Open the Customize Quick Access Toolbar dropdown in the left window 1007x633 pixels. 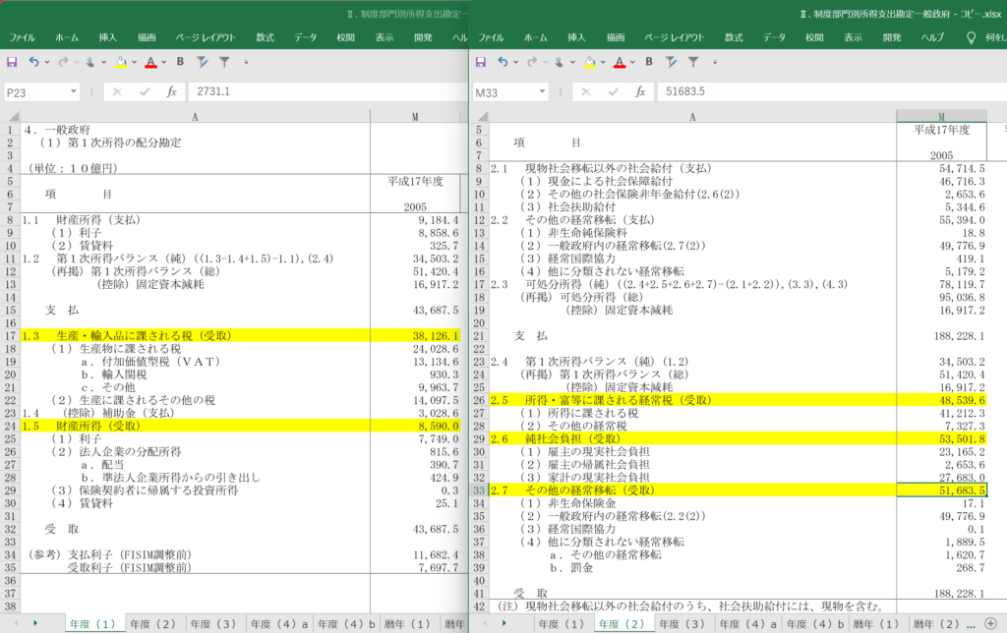[x=246, y=62]
